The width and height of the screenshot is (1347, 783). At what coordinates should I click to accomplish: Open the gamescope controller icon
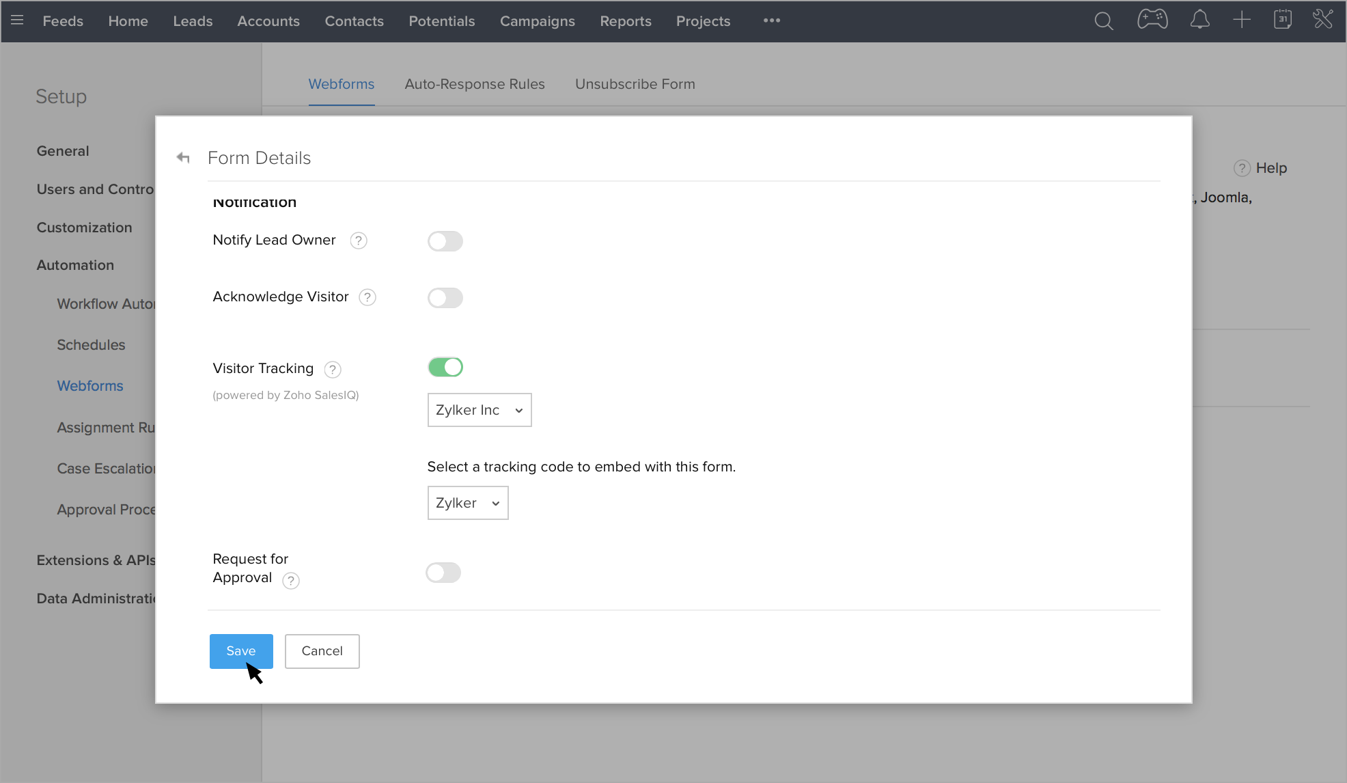(x=1152, y=20)
